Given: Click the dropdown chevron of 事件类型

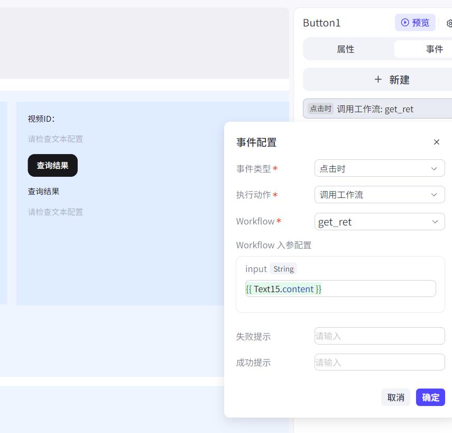Looking at the screenshot, I should coord(435,168).
